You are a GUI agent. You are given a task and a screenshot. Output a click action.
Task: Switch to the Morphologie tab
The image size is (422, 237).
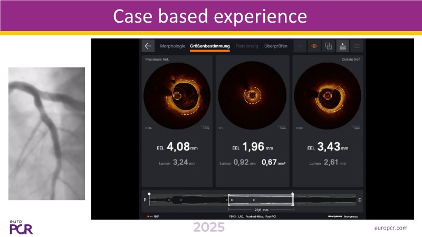173,46
